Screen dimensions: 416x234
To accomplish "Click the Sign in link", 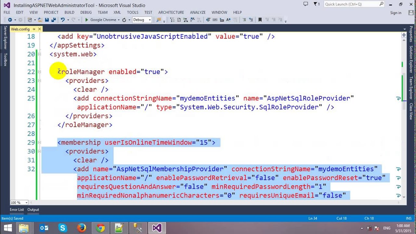I will [396, 13].
